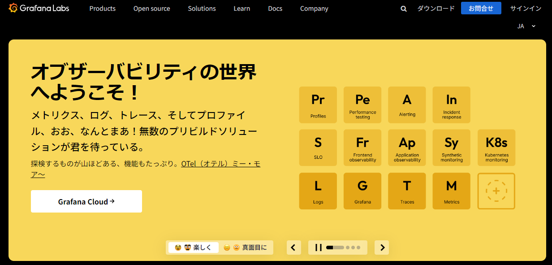Image resolution: width=552 pixels, height=265 pixels.
Task: Click the オブザーバビリティの世界へようこそ heading
Action: coord(143,82)
